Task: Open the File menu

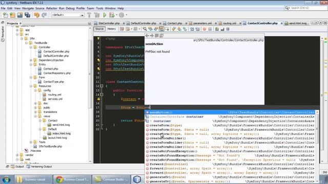Action: [x=3, y=8]
